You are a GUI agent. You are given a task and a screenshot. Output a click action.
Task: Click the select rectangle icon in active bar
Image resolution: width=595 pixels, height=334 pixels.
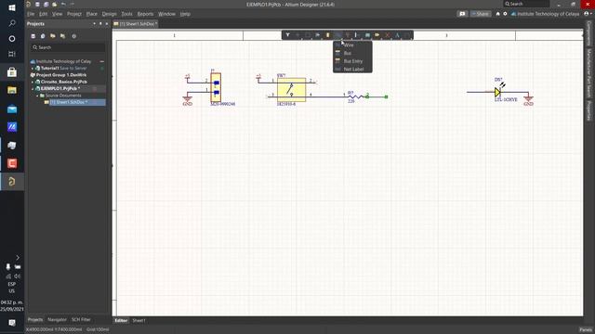[308, 35]
